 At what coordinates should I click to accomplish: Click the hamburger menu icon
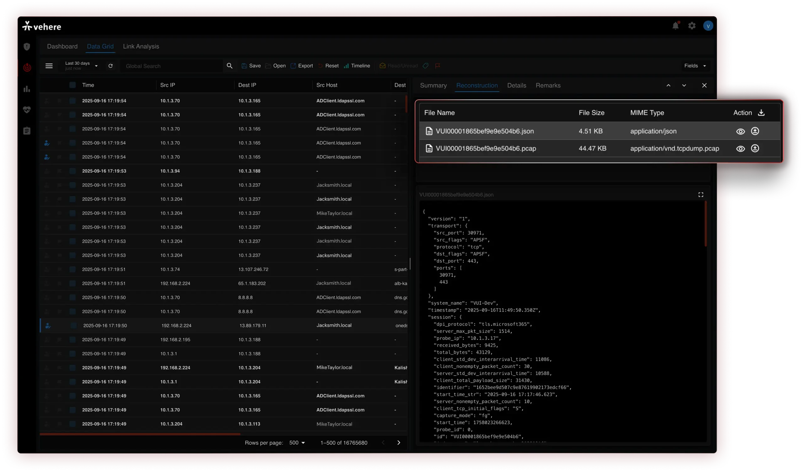click(x=49, y=66)
